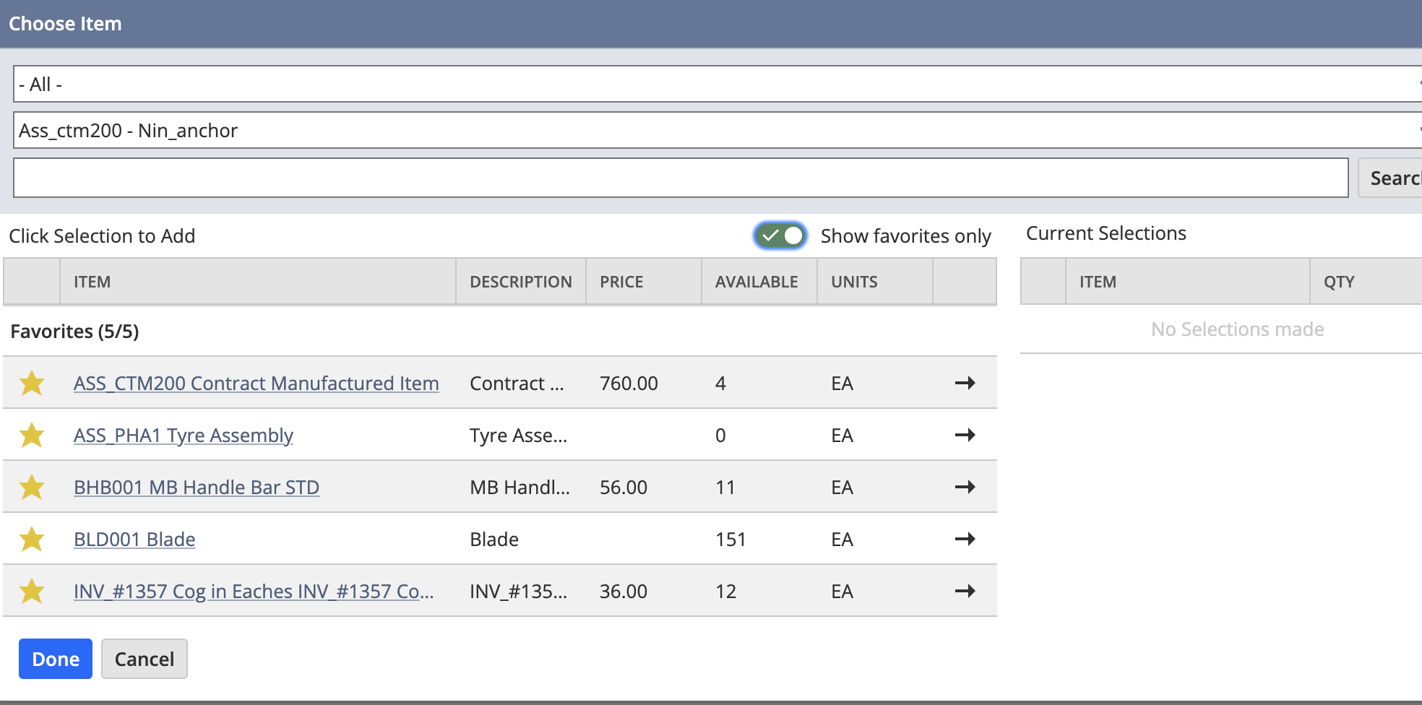Screen dimensions: 1422x705
Task: Open ASS_CTM200 Contract Manufactured Item link
Action: pyautogui.click(x=256, y=384)
